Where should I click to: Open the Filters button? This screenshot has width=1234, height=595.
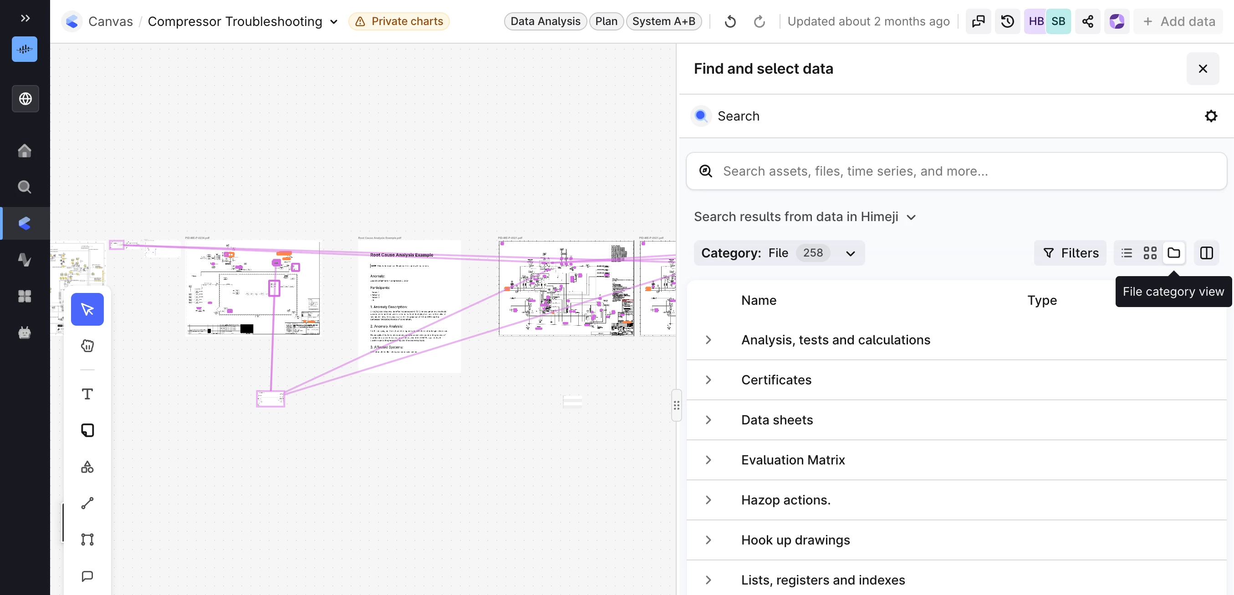[x=1070, y=253]
